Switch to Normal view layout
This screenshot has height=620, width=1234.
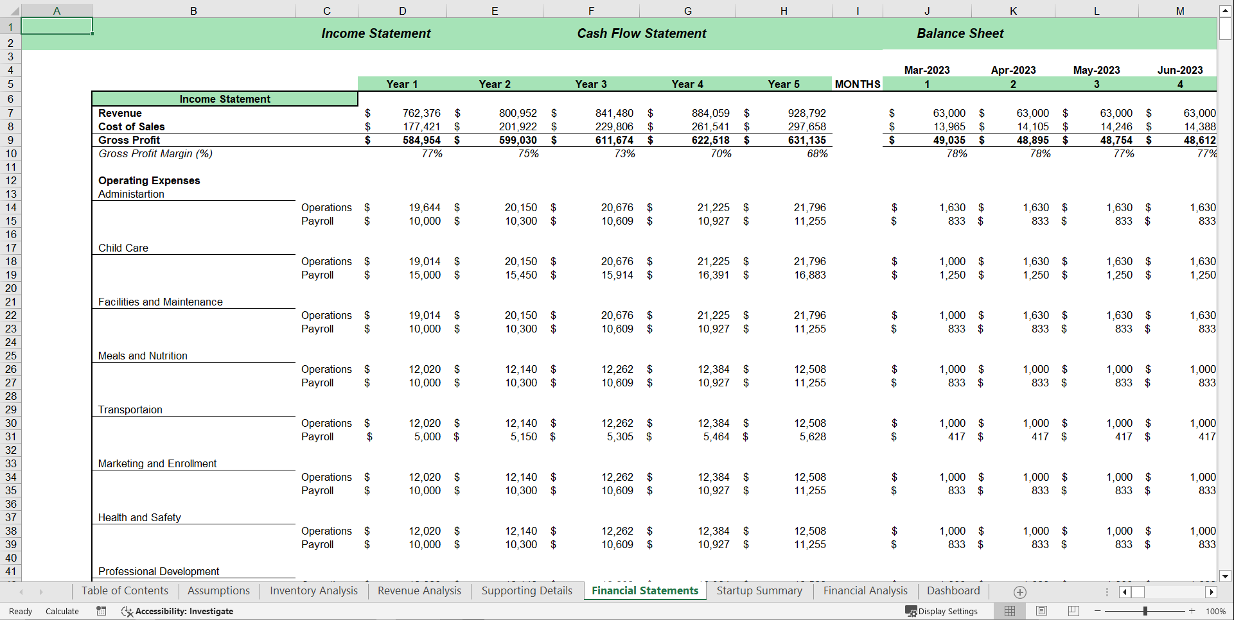1010,611
